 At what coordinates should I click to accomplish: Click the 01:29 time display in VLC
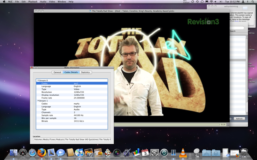point(223,124)
